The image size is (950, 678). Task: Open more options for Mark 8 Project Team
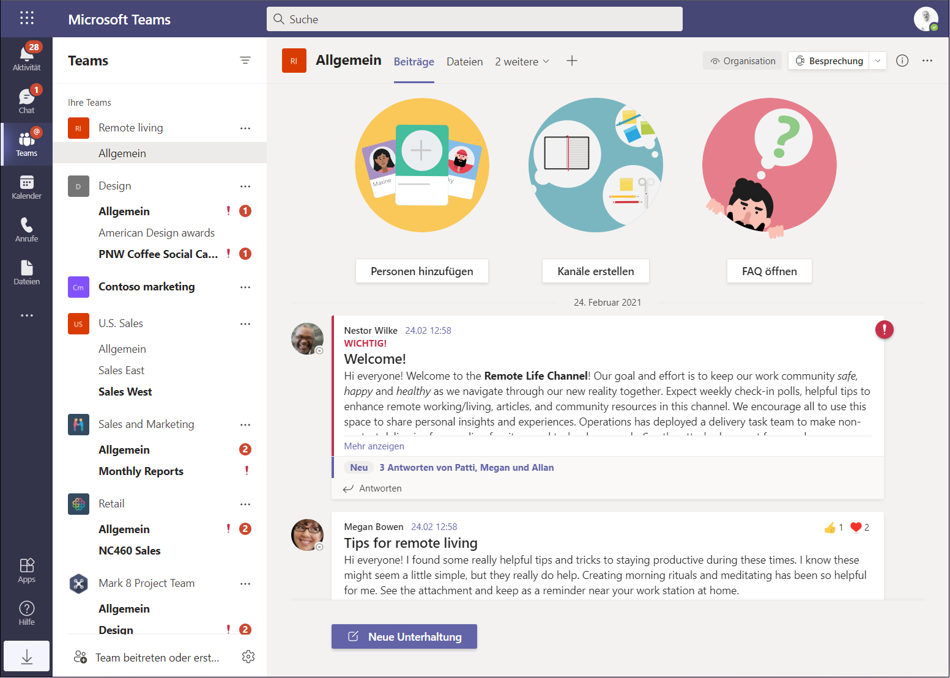click(245, 583)
